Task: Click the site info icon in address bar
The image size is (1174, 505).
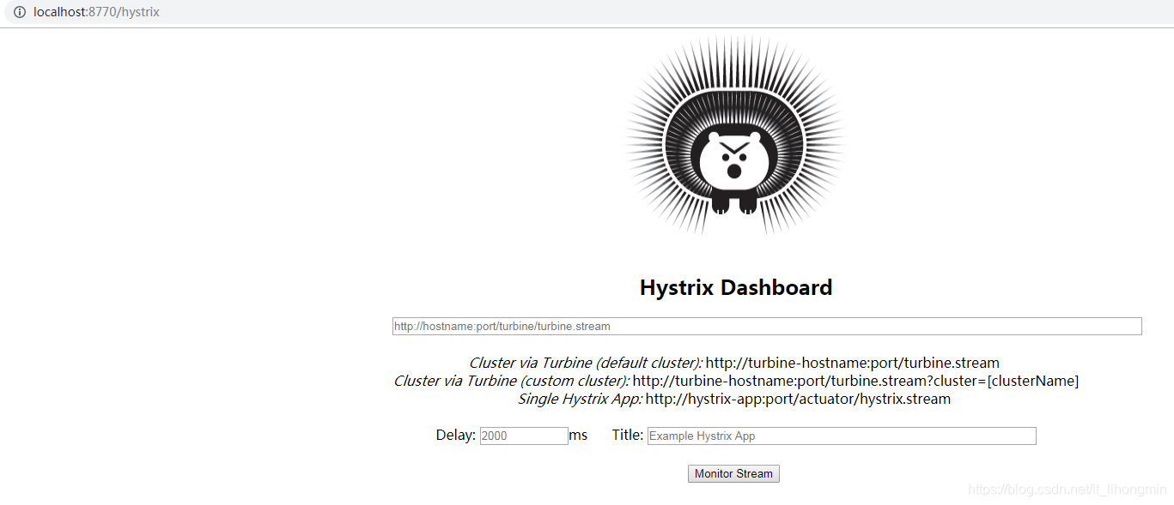Action: tap(19, 12)
